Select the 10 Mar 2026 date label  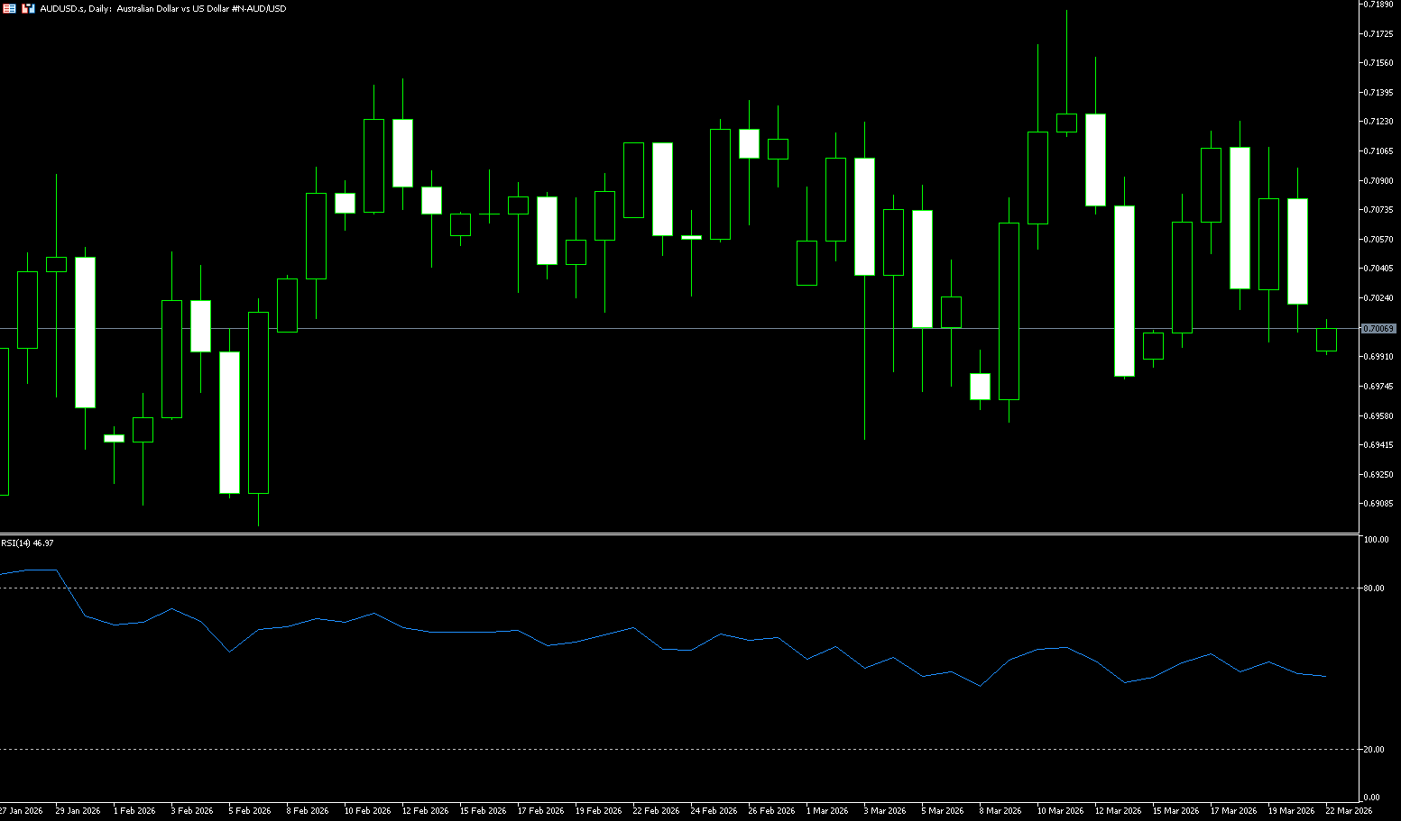[x=1060, y=811]
